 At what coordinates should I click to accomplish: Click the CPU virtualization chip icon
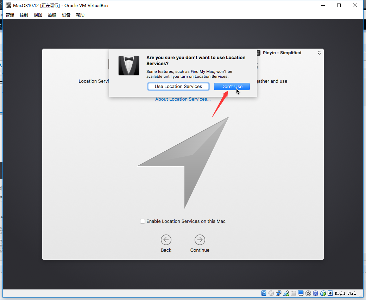point(316,293)
